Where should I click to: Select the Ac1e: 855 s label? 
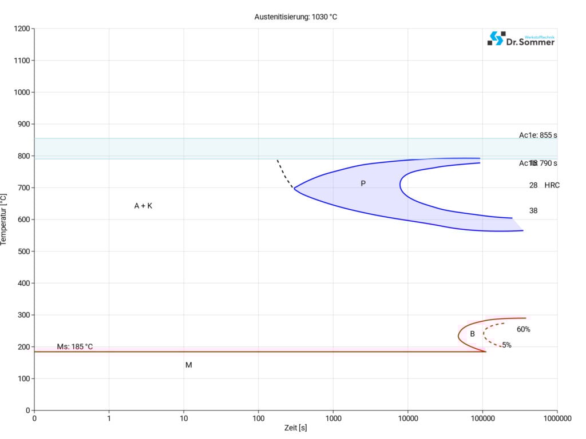coord(538,135)
